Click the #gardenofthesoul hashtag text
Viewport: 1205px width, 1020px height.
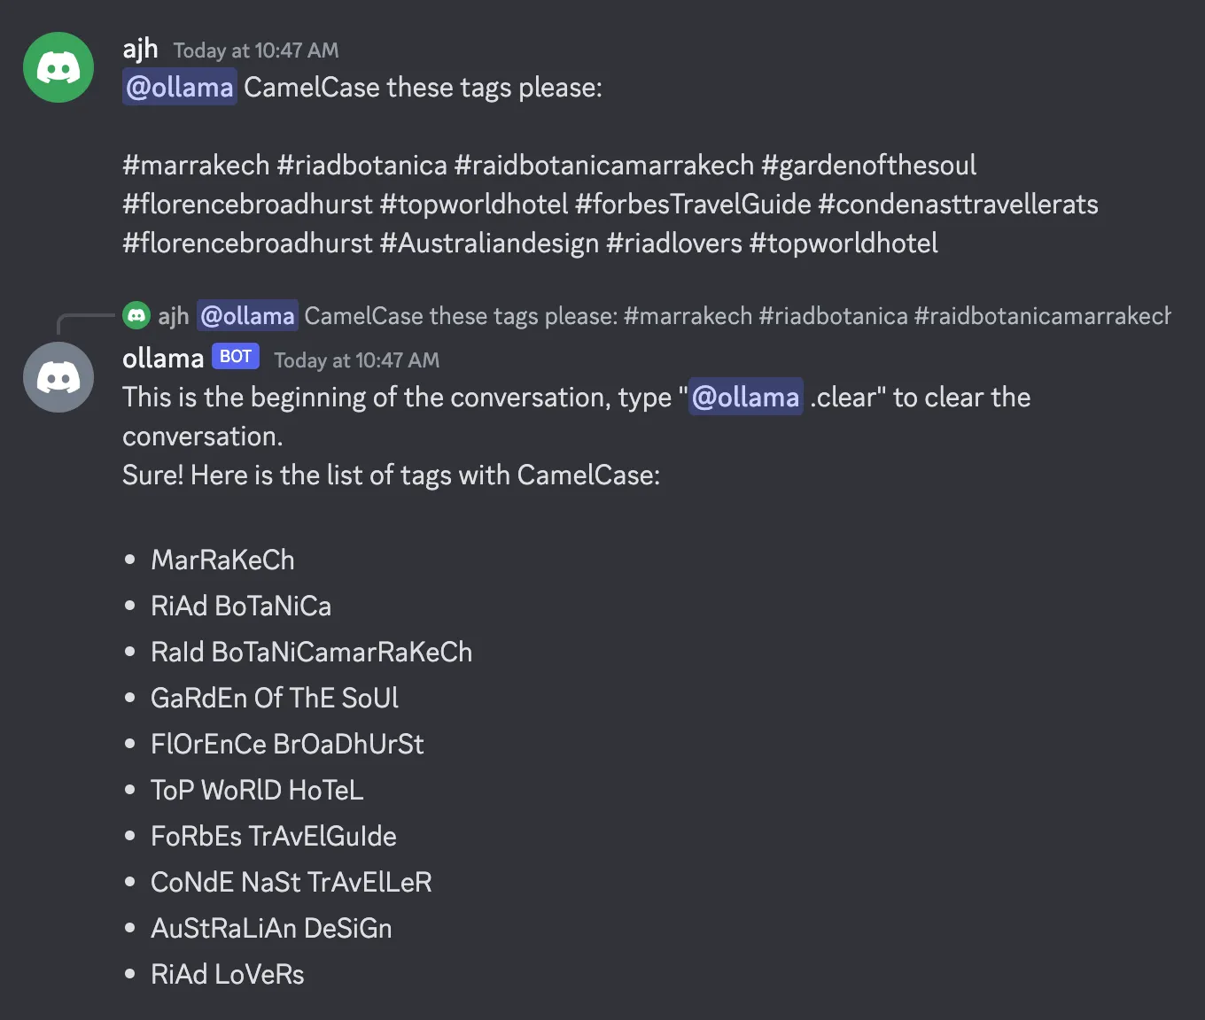(868, 166)
